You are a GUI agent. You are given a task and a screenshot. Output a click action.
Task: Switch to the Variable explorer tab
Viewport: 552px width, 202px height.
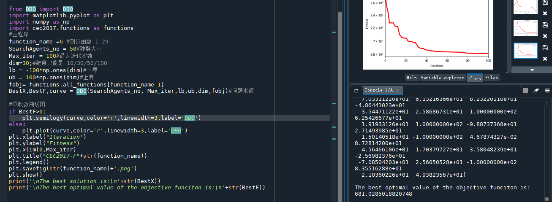click(443, 78)
